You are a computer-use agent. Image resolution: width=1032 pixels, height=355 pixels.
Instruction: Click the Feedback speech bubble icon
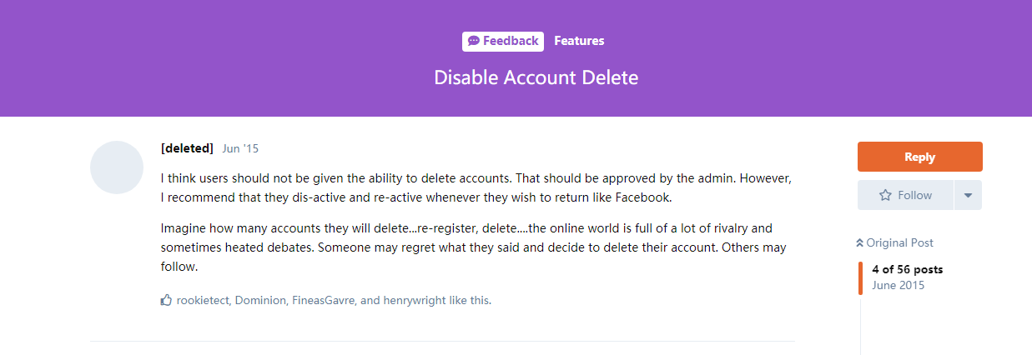pyautogui.click(x=474, y=41)
